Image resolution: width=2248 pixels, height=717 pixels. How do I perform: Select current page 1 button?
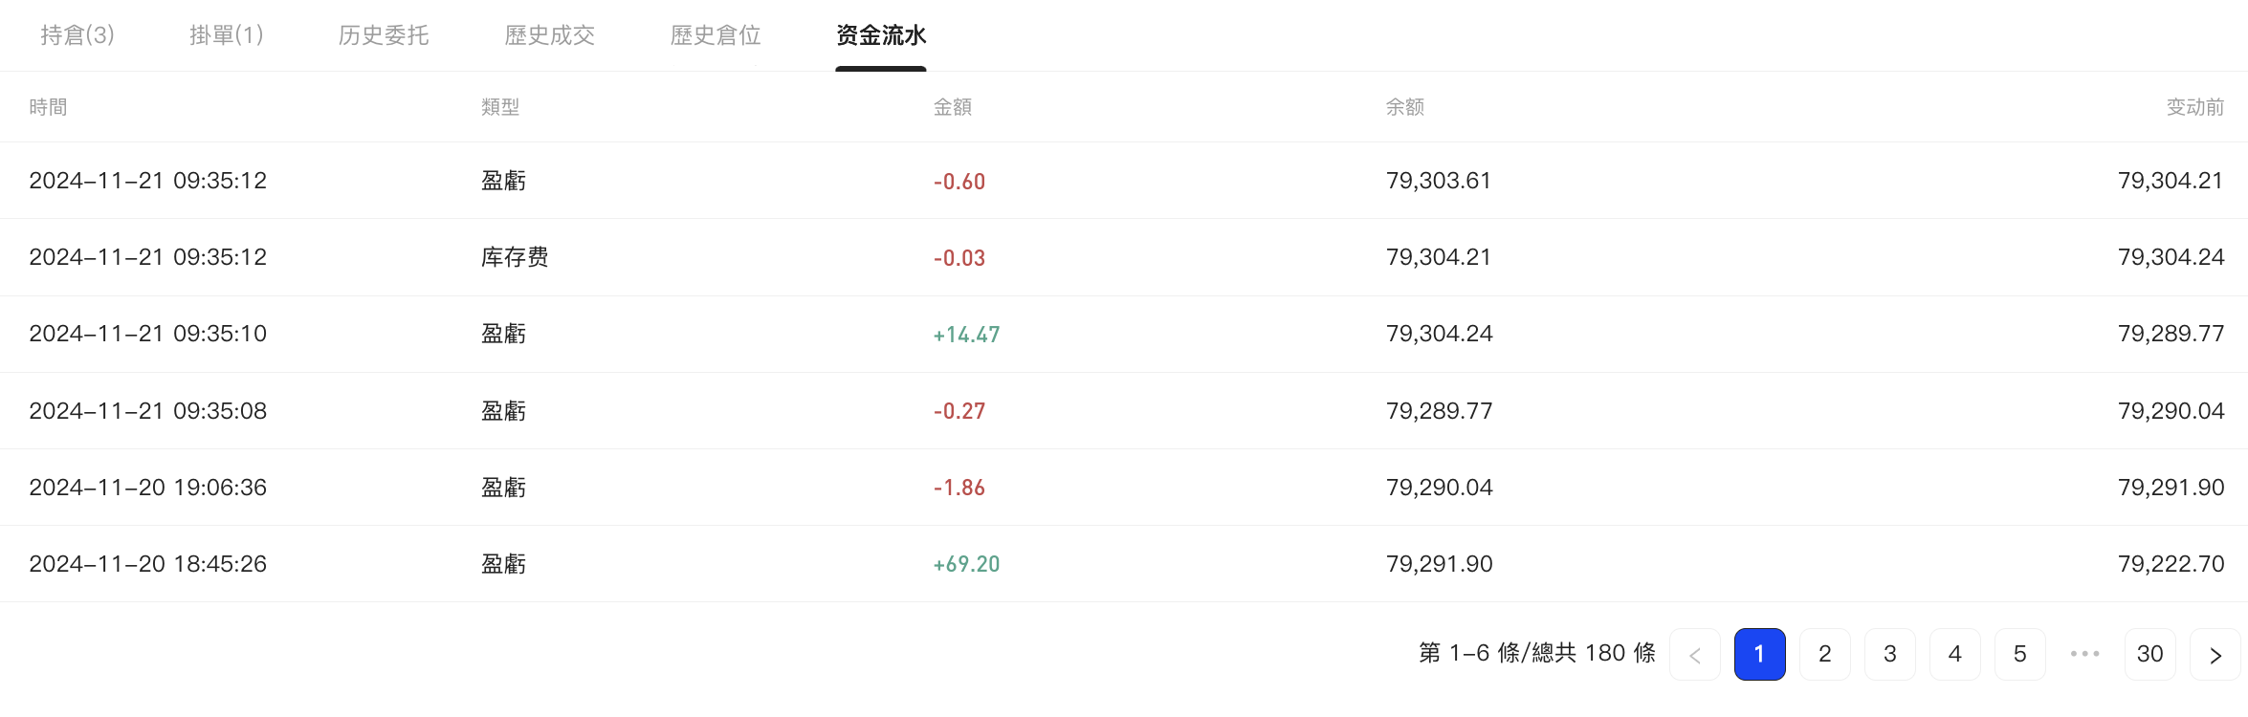[1760, 655]
